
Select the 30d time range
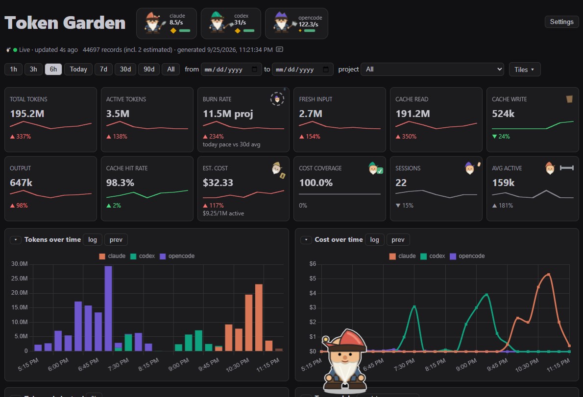point(125,70)
